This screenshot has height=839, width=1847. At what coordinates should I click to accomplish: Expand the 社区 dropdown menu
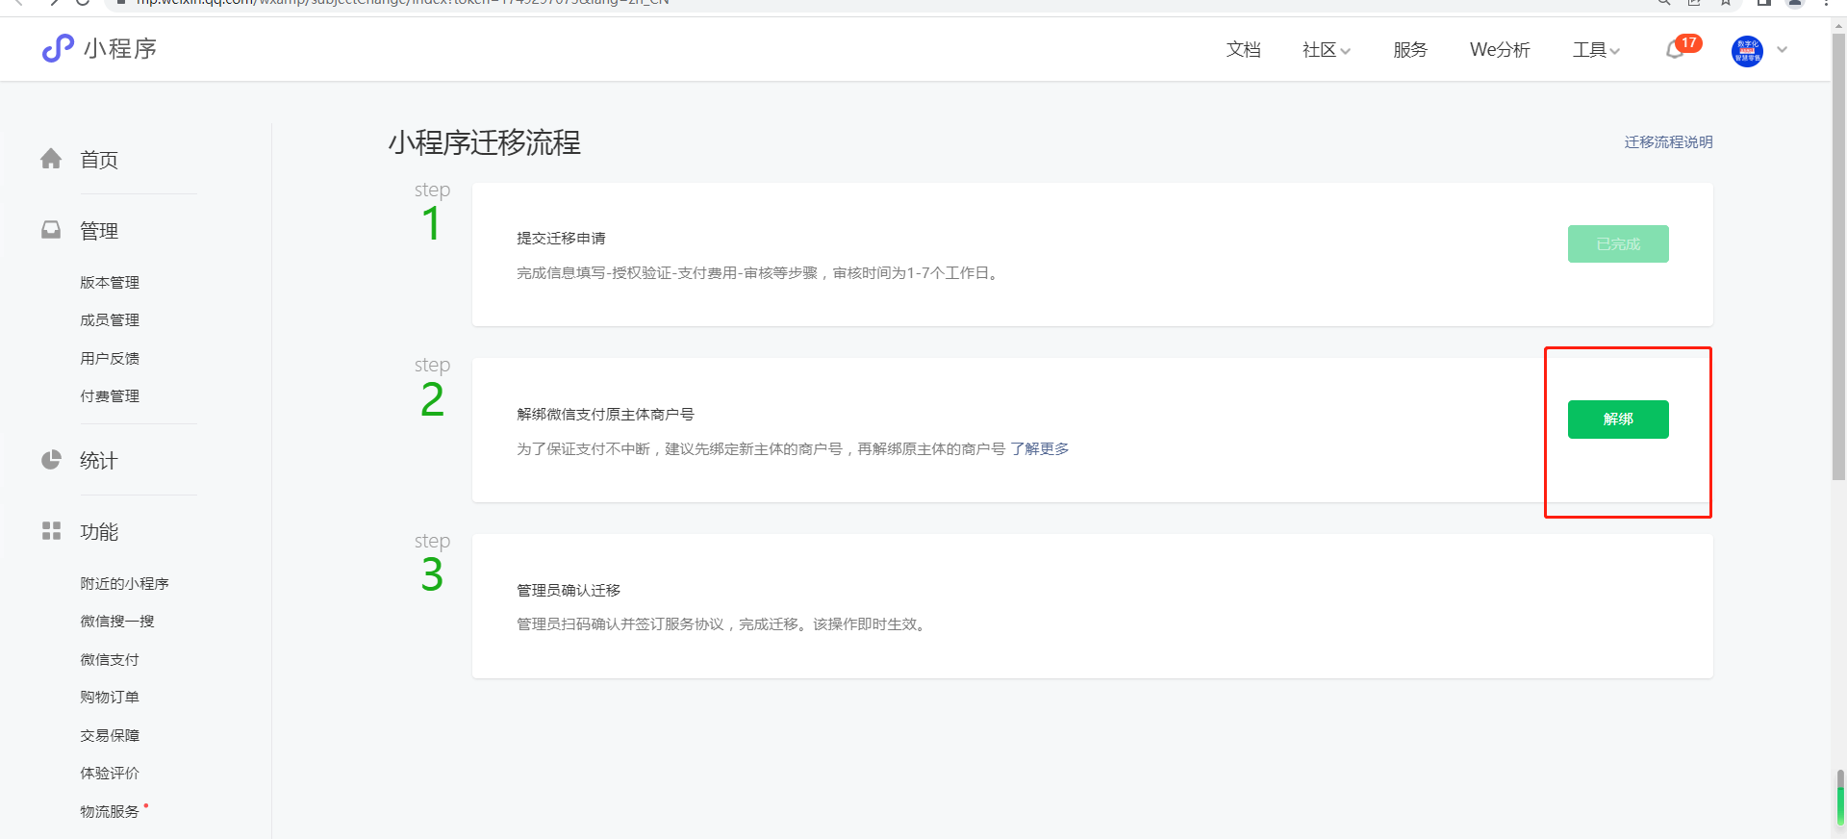(1326, 50)
